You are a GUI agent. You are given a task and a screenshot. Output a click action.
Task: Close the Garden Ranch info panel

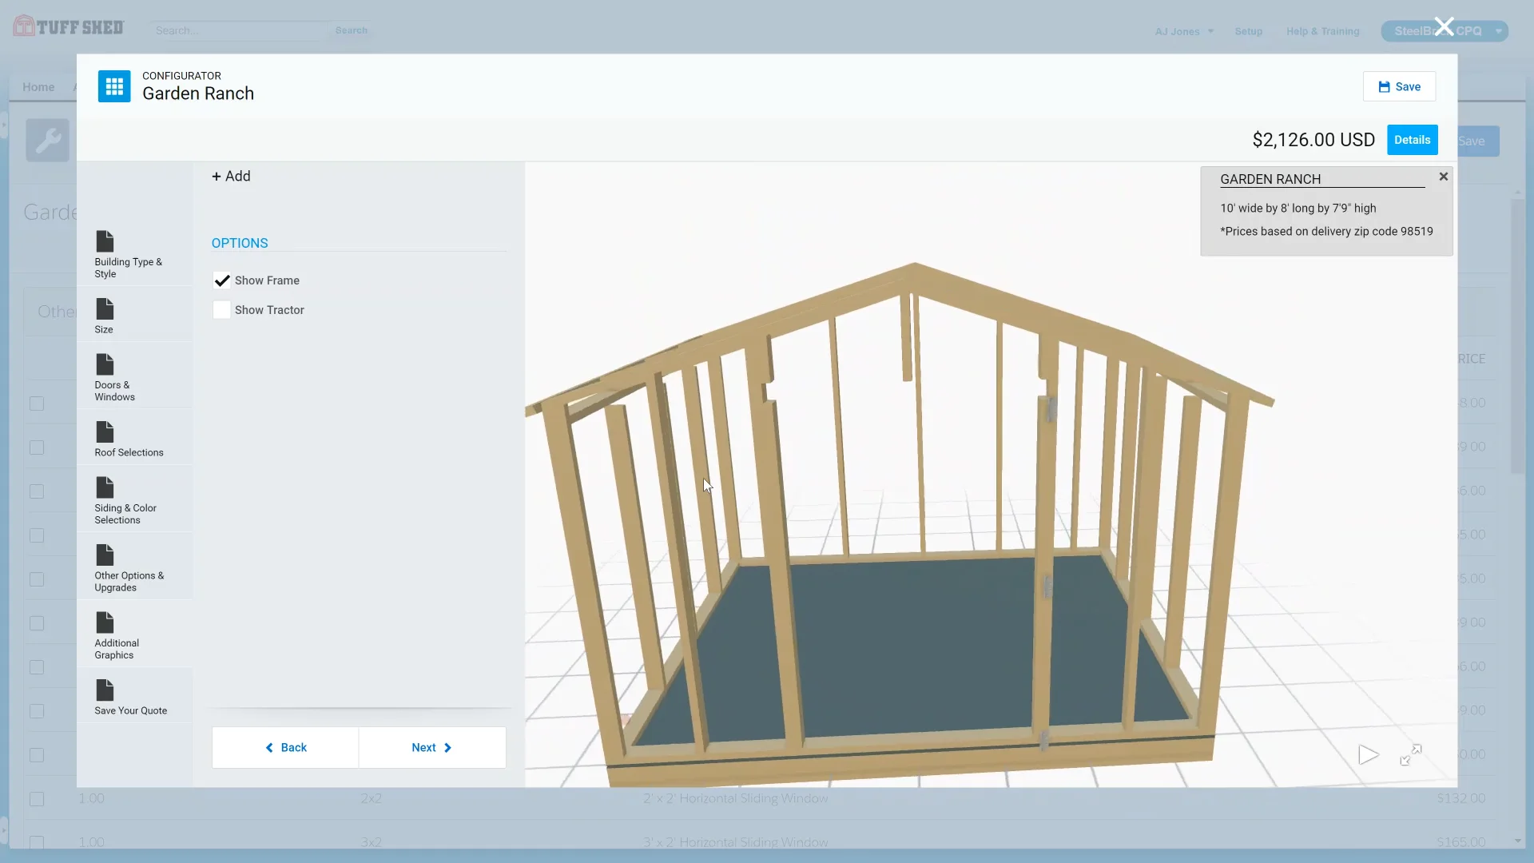pos(1443,177)
